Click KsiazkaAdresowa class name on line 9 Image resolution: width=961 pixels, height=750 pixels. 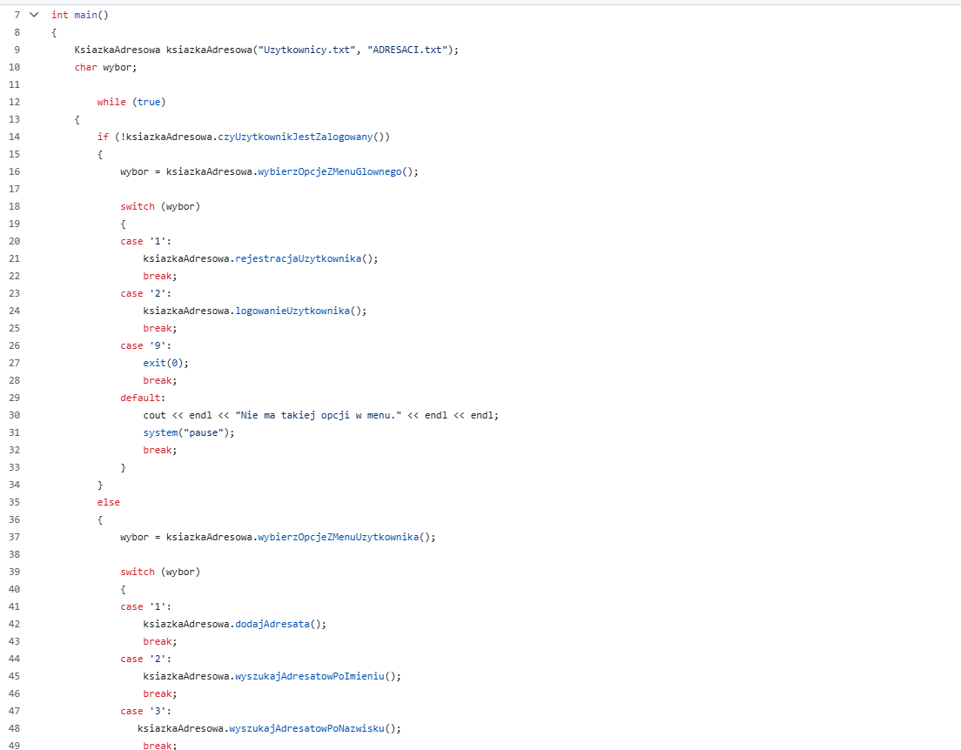point(117,50)
